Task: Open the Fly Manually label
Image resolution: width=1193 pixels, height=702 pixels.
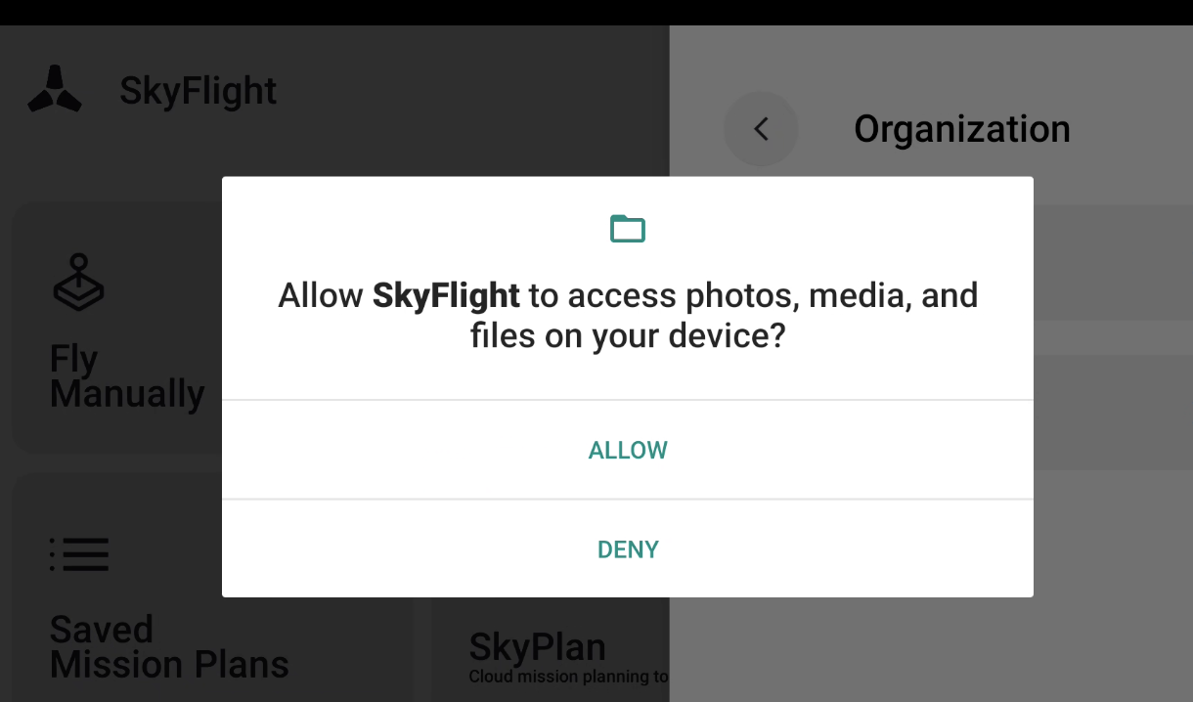Action: [127, 376]
